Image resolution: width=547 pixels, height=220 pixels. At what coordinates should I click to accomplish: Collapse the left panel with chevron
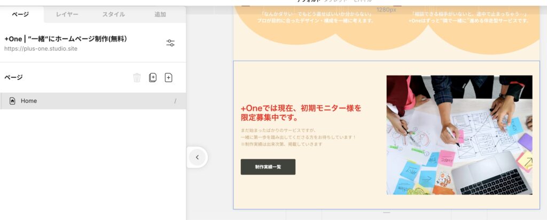point(197,157)
